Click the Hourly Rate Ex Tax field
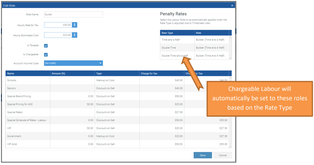Viewport: 314px width, 165px height. (58, 25)
